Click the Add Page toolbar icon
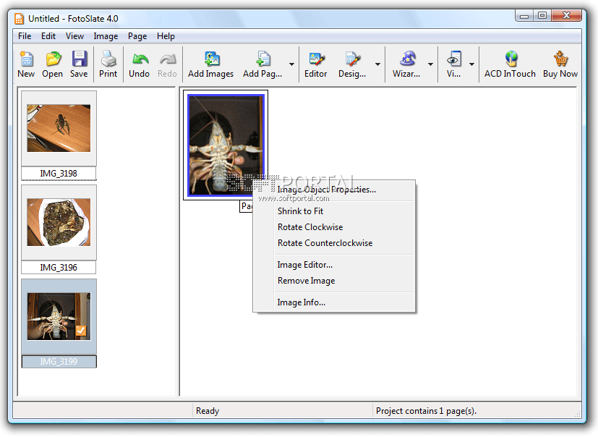598x437 pixels. pos(262,59)
